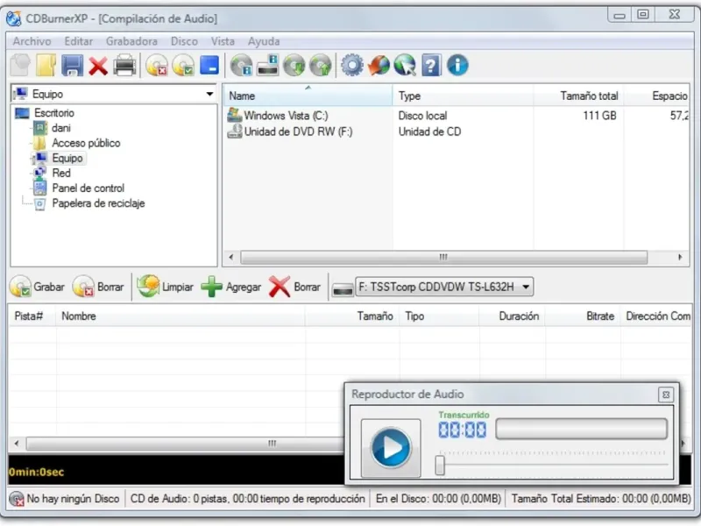Select Escritorio in the folder tree

[54, 113]
